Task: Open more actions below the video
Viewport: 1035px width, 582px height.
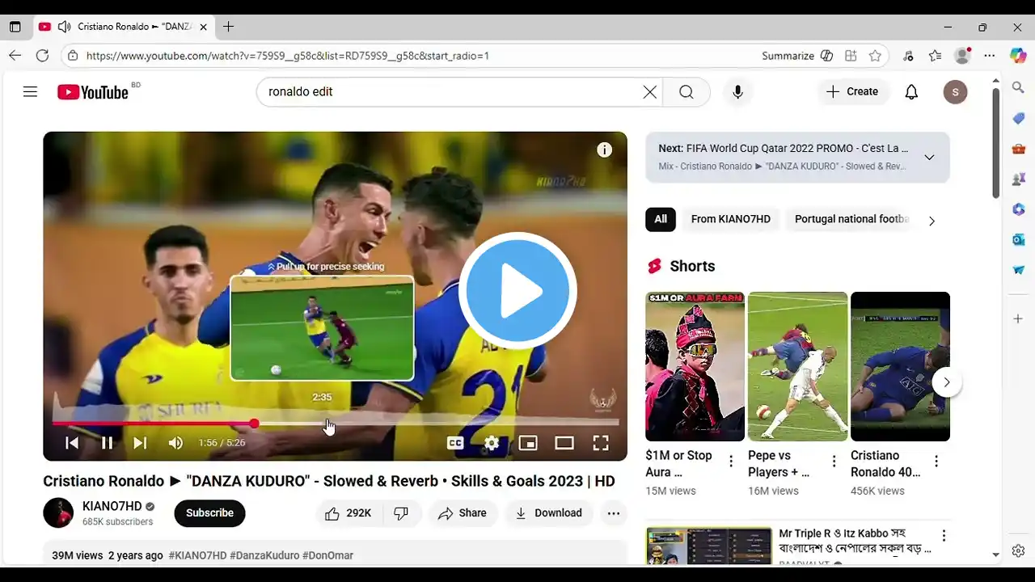Action: (614, 513)
